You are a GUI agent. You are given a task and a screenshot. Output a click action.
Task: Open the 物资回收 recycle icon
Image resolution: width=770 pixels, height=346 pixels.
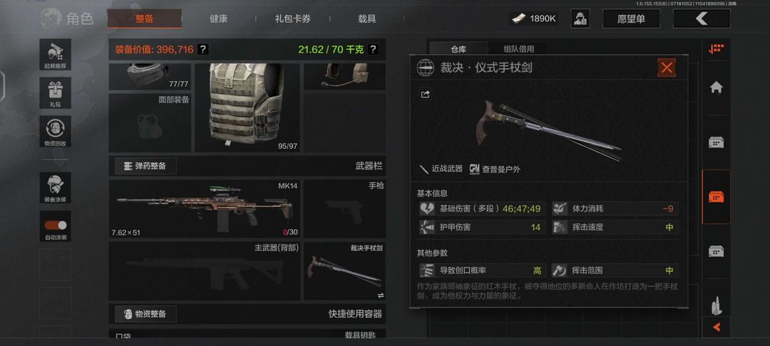[x=55, y=131]
